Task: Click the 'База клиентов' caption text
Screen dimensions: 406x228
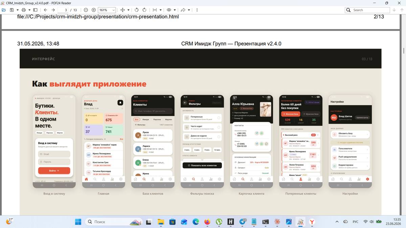Action: coord(153,194)
